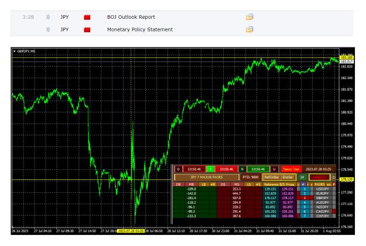This screenshot has height=246, width=366.
Task: Click the green J4 button
Action: (x=302, y=177)
